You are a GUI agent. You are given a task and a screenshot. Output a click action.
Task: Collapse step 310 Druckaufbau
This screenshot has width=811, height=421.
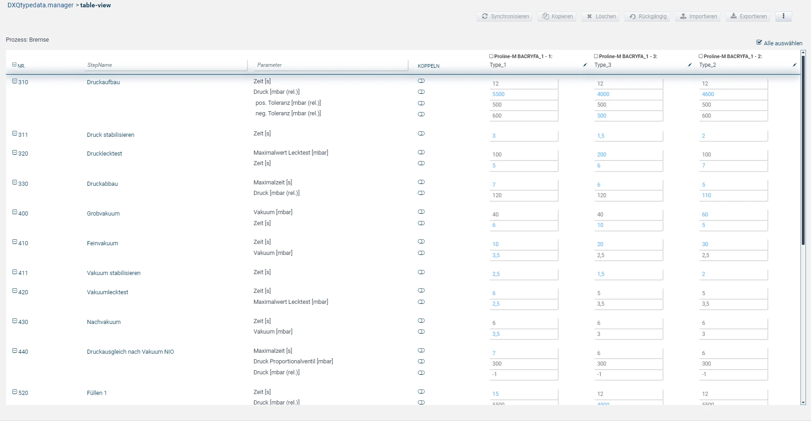(x=15, y=81)
